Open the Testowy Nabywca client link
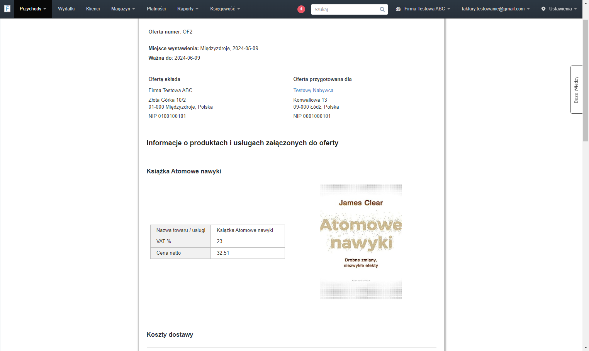 click(313, 91)
